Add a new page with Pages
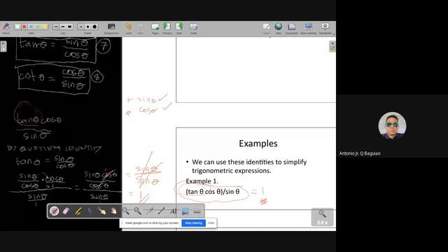The image size is (448, 252). (155, 28)
